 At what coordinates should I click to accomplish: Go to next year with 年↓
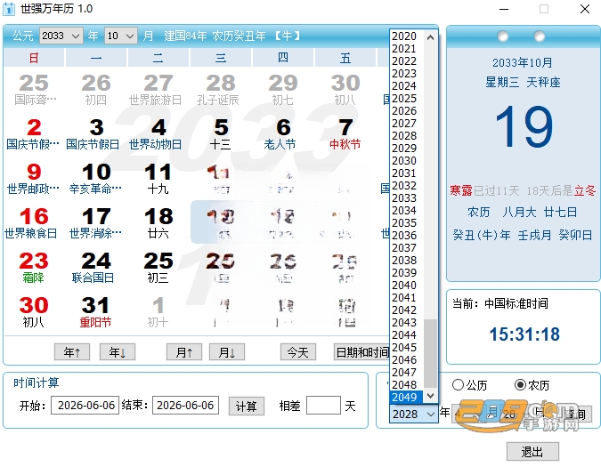click(118, 351)
